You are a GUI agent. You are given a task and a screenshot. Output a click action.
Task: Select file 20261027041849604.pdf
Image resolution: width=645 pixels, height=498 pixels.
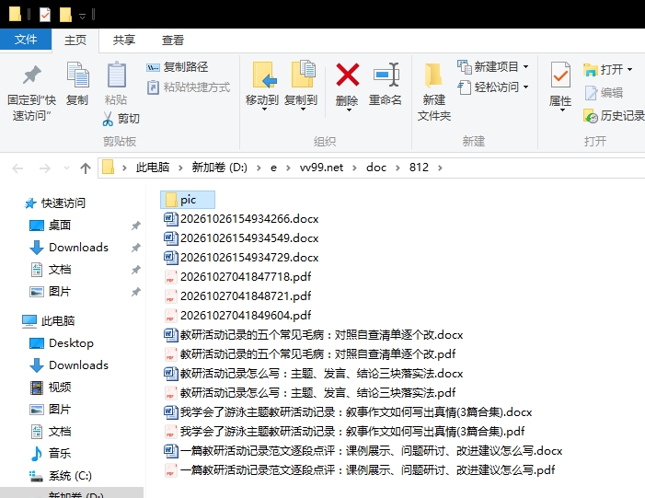(237, 315)
